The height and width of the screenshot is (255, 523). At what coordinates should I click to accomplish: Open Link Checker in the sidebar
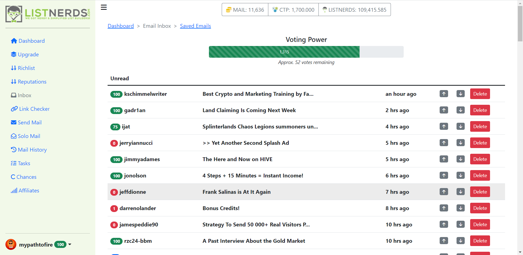(x=30, y=109)
